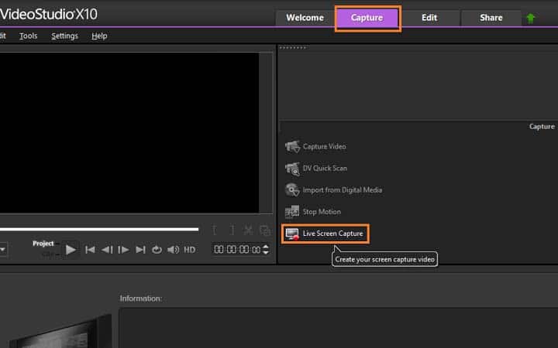Open the Welcome tab
This screenshot has height=348, width=558.
pos(305,18)
